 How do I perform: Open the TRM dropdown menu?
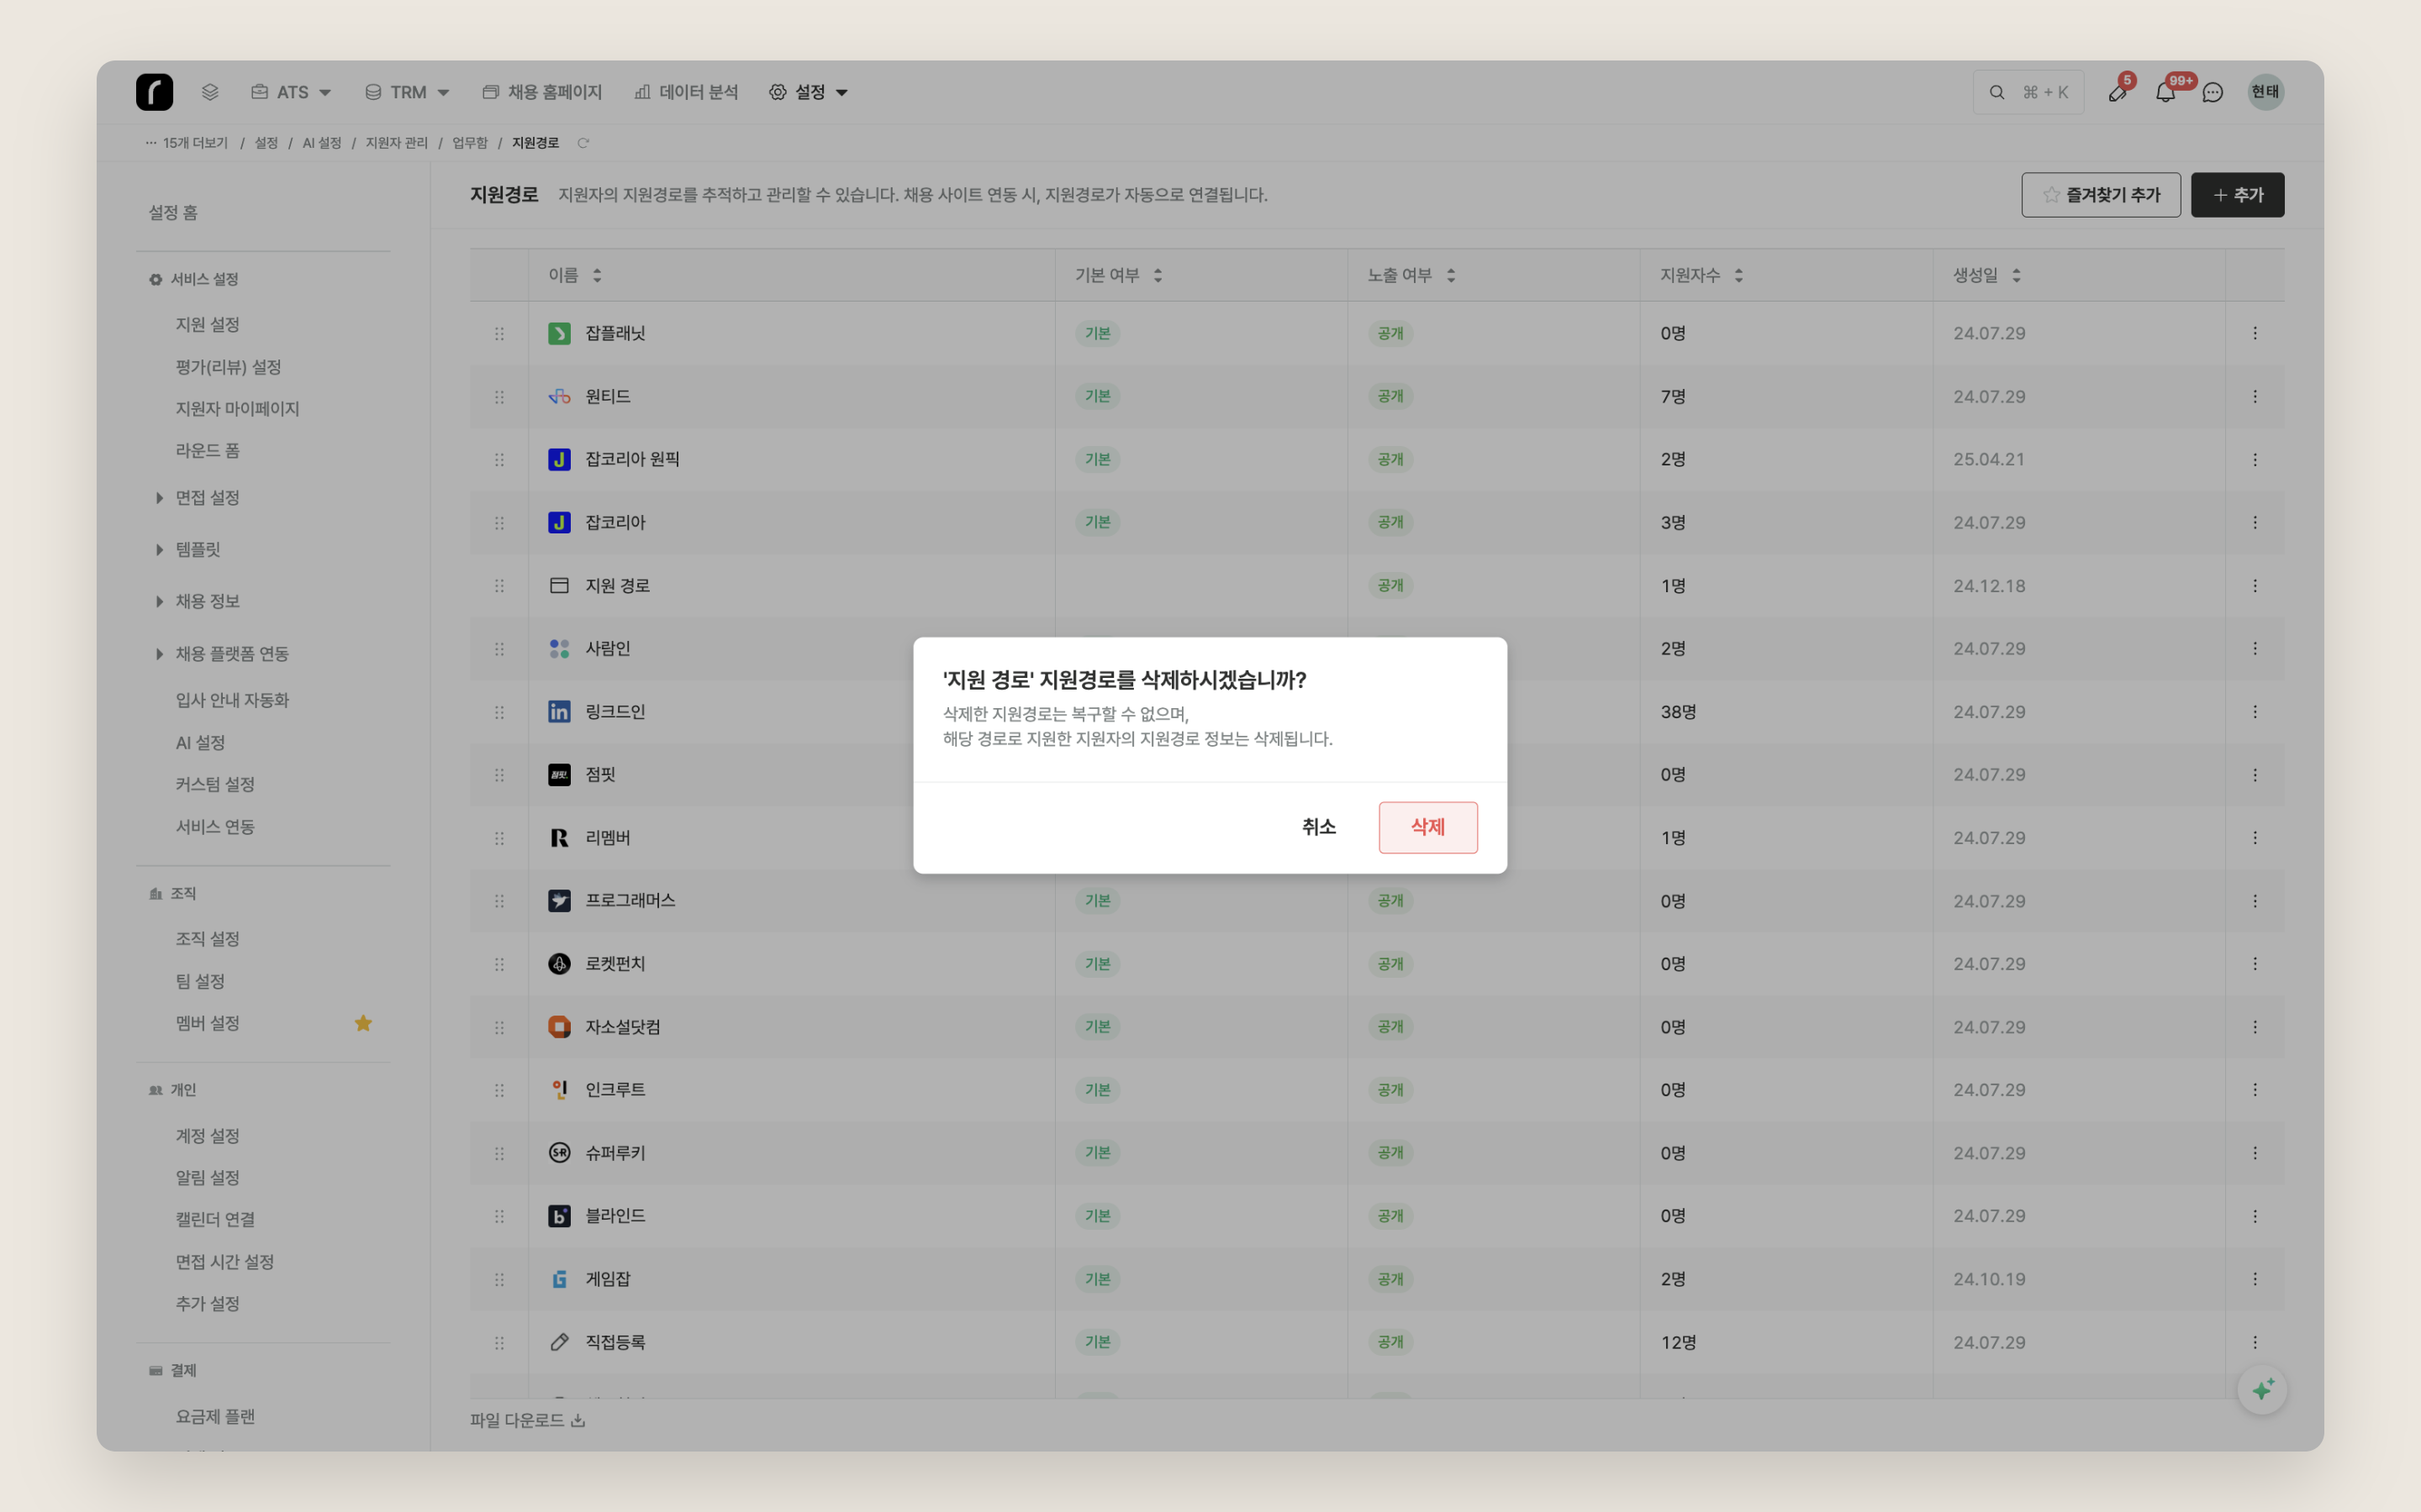click(x=407, y=92)
